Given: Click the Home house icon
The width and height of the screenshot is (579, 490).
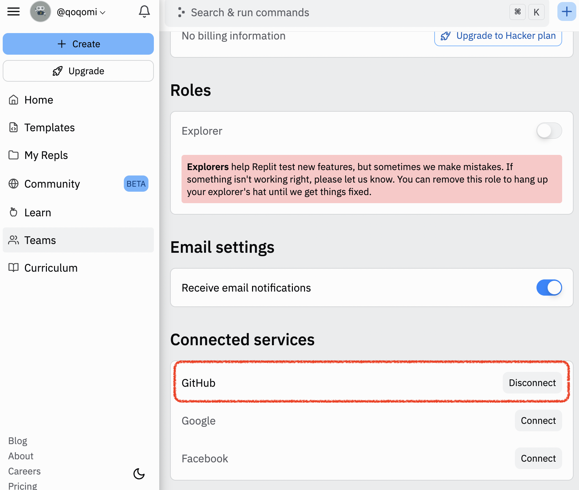Looking at the screenshot, I should [x=13, y=100].
